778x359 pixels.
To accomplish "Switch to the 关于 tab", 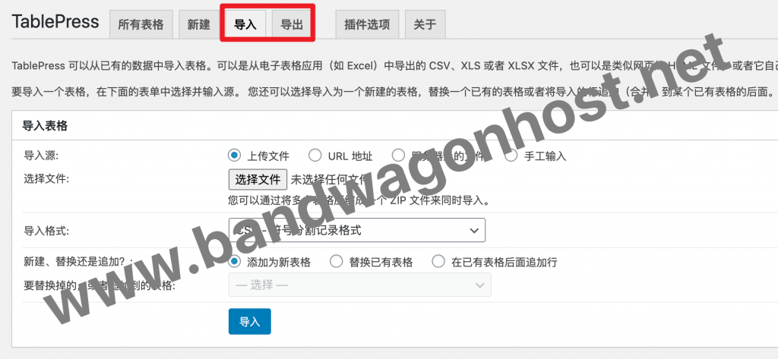I will [425, 24].
